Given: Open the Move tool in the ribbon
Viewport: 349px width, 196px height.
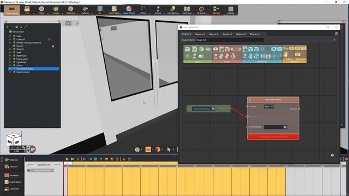Looking at the screenshot, I should [41, 10].
